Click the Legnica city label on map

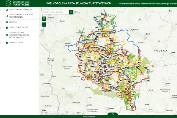point(90,105)
